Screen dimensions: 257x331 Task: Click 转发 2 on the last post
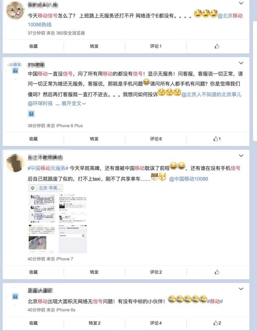pyautogui.click(x=94, y=323)
